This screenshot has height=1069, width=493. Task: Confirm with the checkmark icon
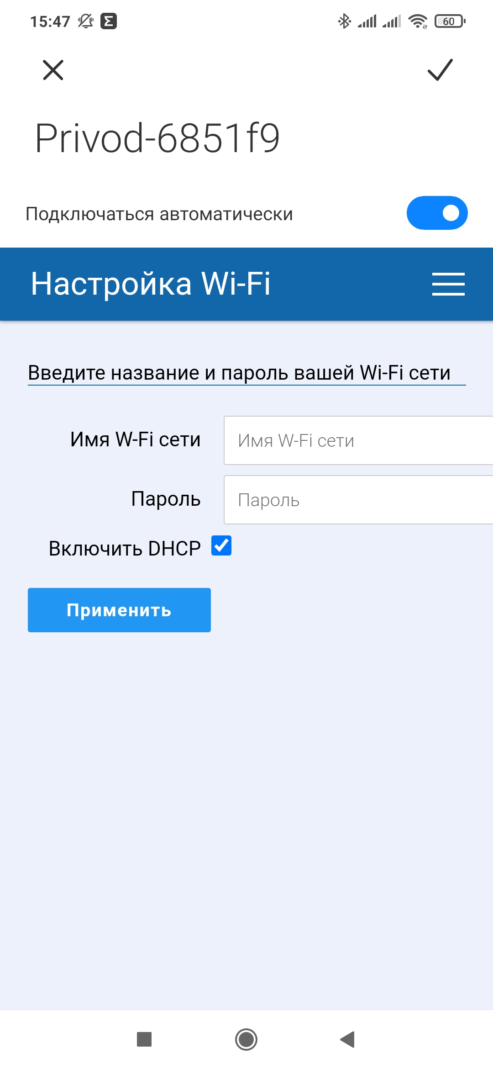pyautogui.click(x=440, y=70)
